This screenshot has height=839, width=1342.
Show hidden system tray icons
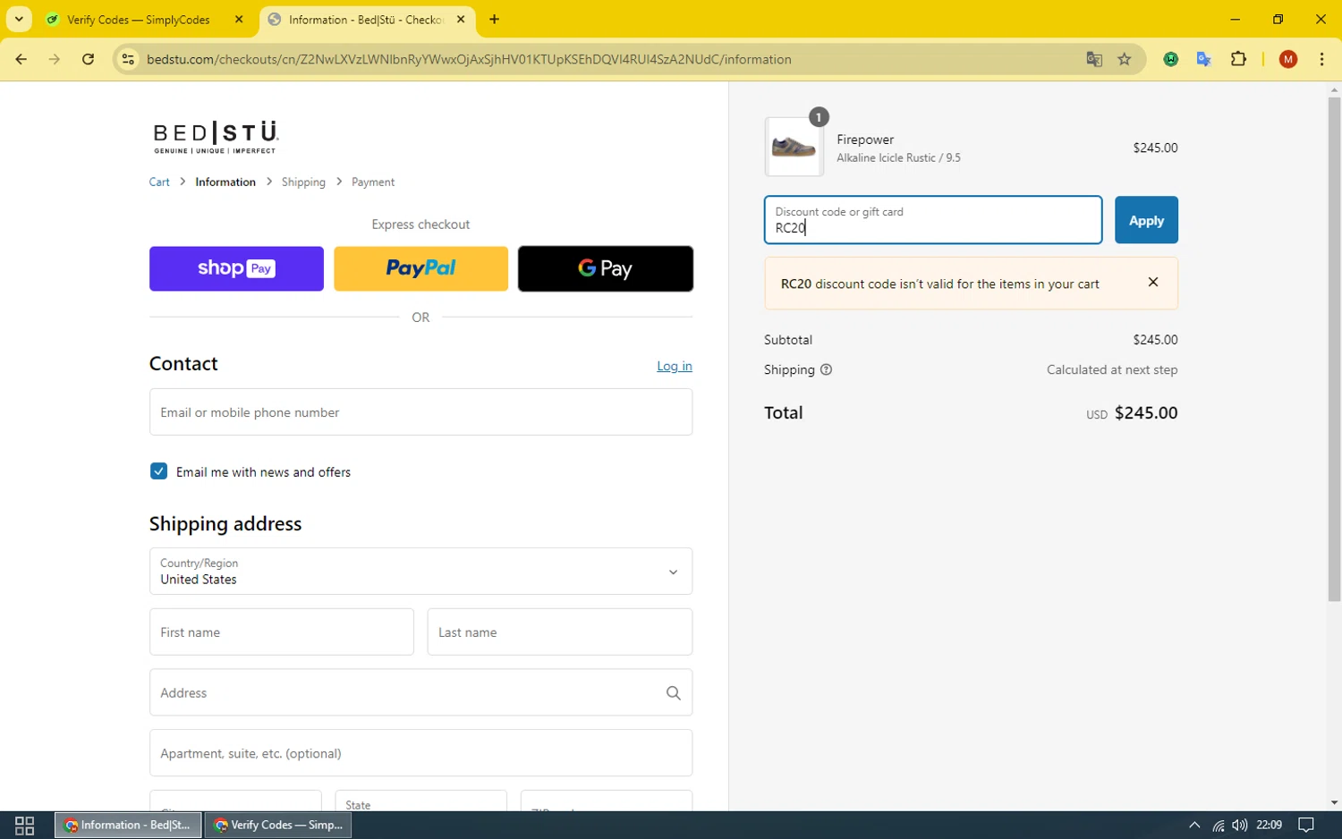[x=1194, y=825]
